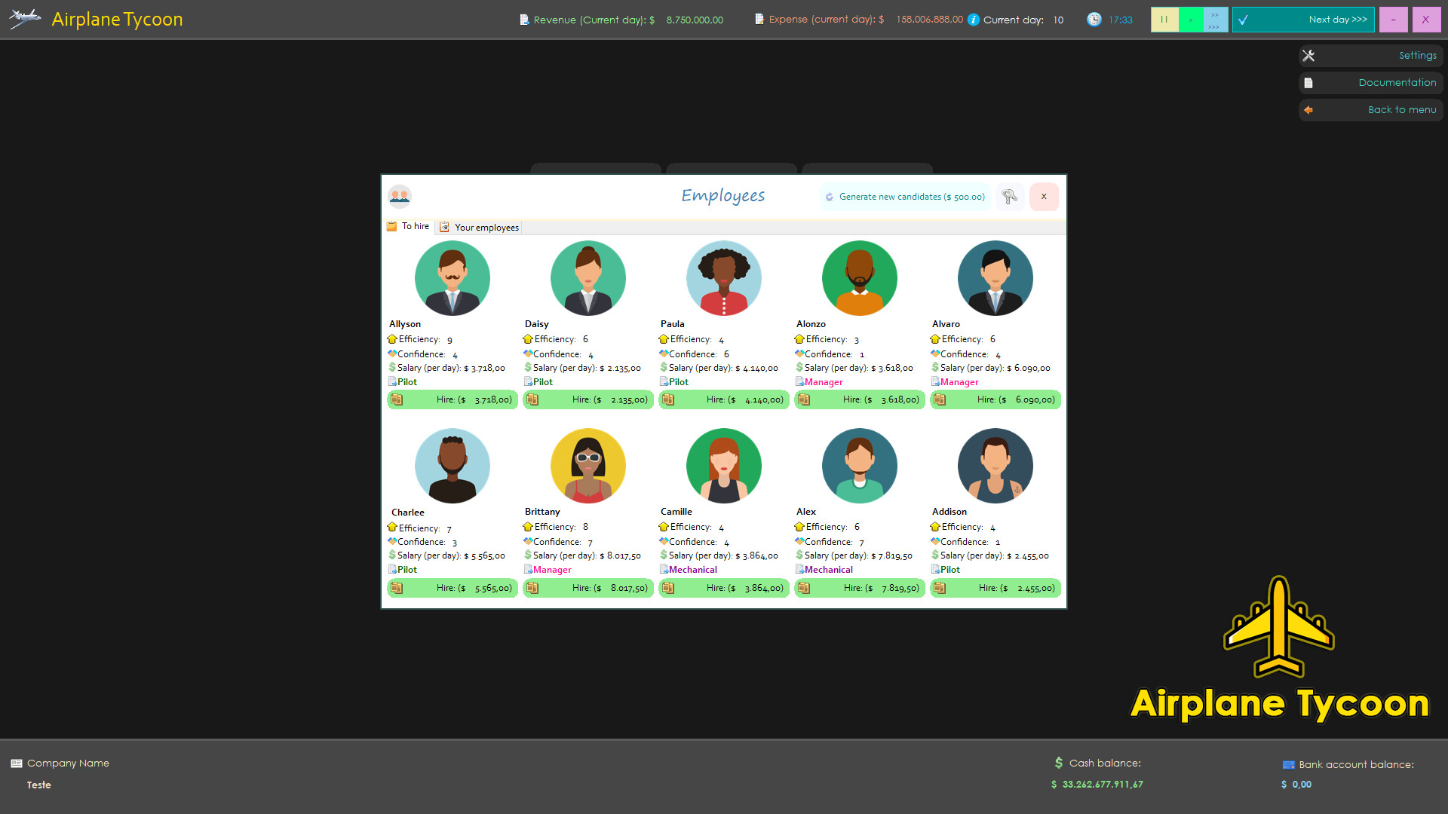Image resolution: width=1448 pixels, height=814 pixels.
Task: Pause the game simulation
Action: click(x=1164, y=20)
